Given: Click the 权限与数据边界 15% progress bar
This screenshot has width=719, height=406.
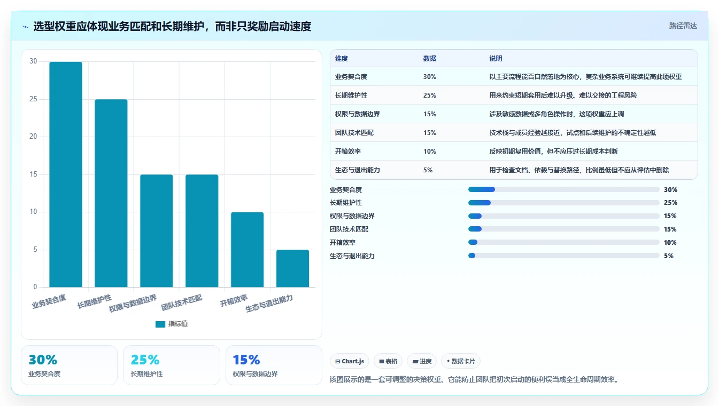Looking at the screenshot, I should coord(563,216).
